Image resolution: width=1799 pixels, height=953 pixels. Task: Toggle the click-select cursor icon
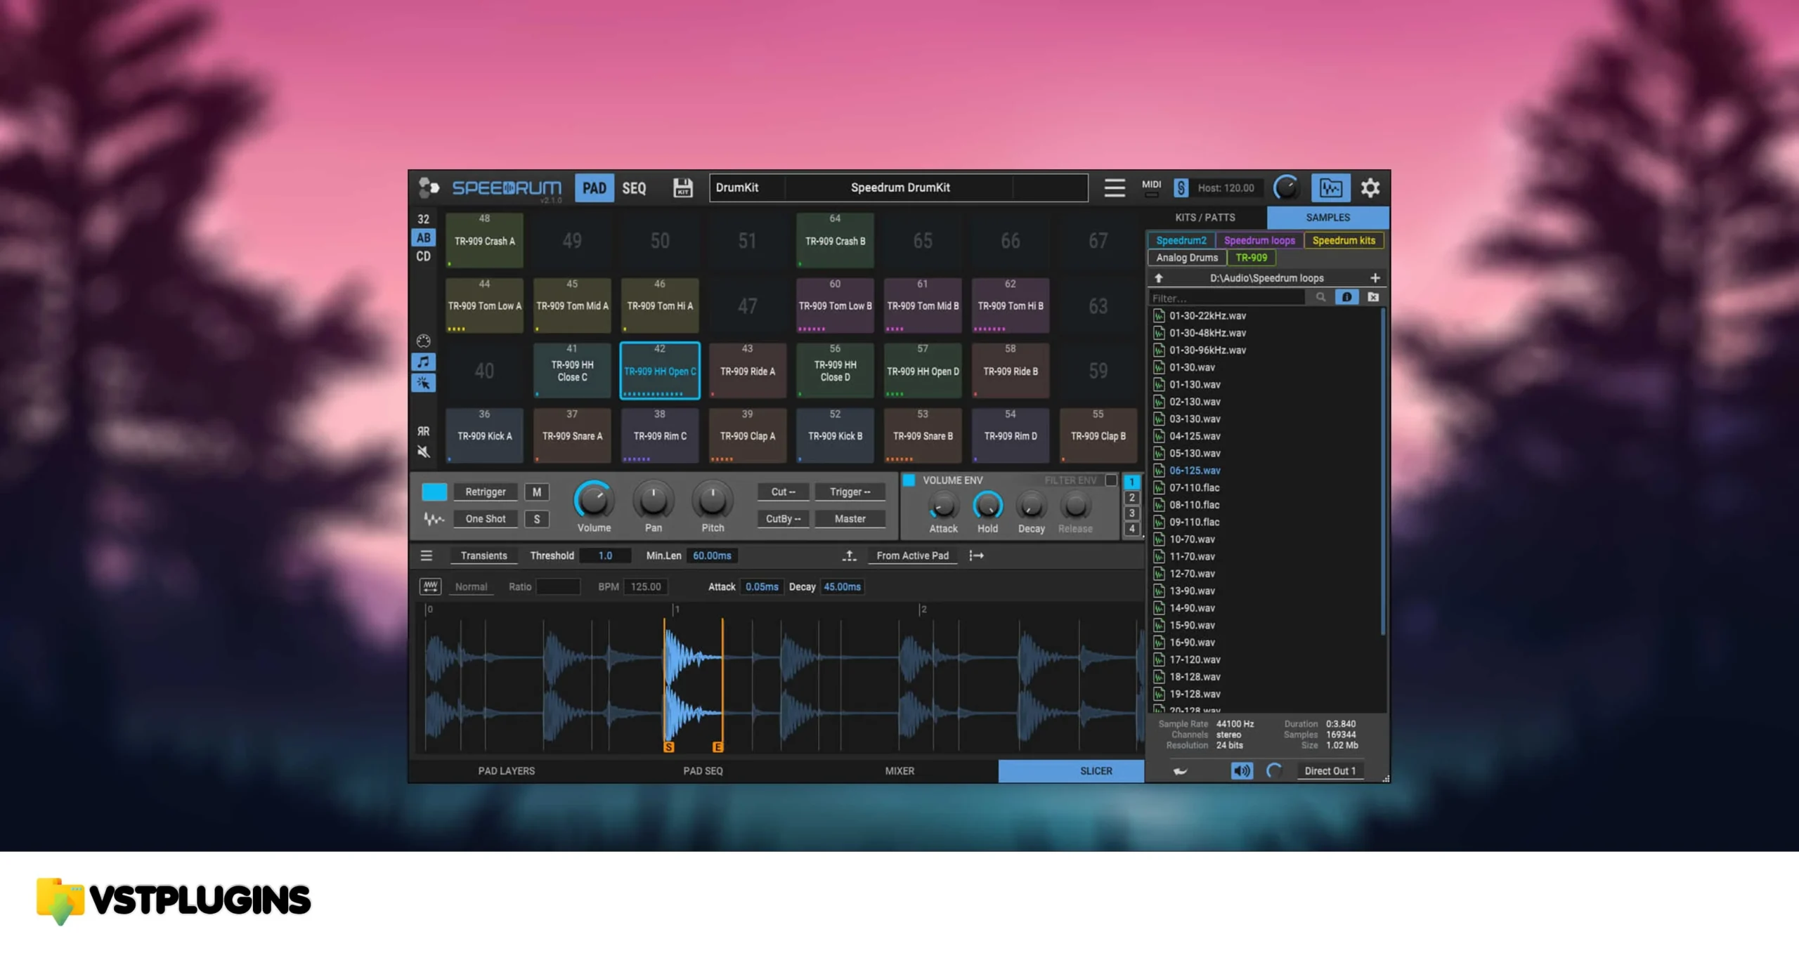click(423, 383)
